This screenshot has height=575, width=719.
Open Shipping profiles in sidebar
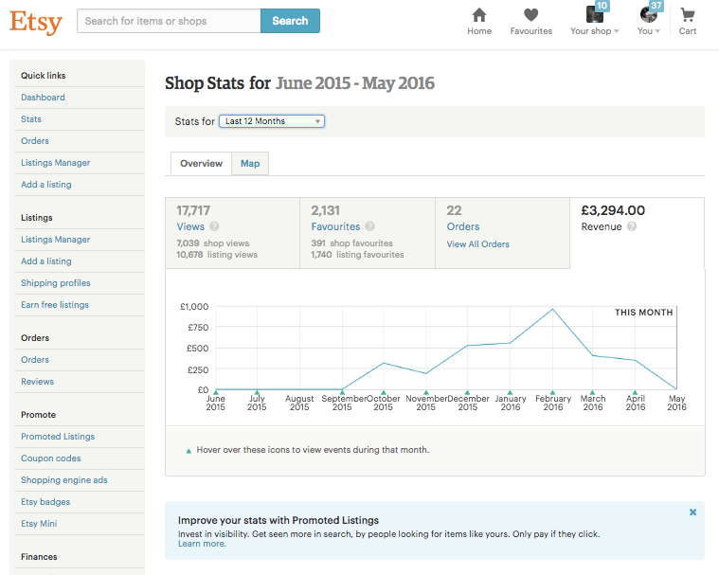tap(56, 283)
